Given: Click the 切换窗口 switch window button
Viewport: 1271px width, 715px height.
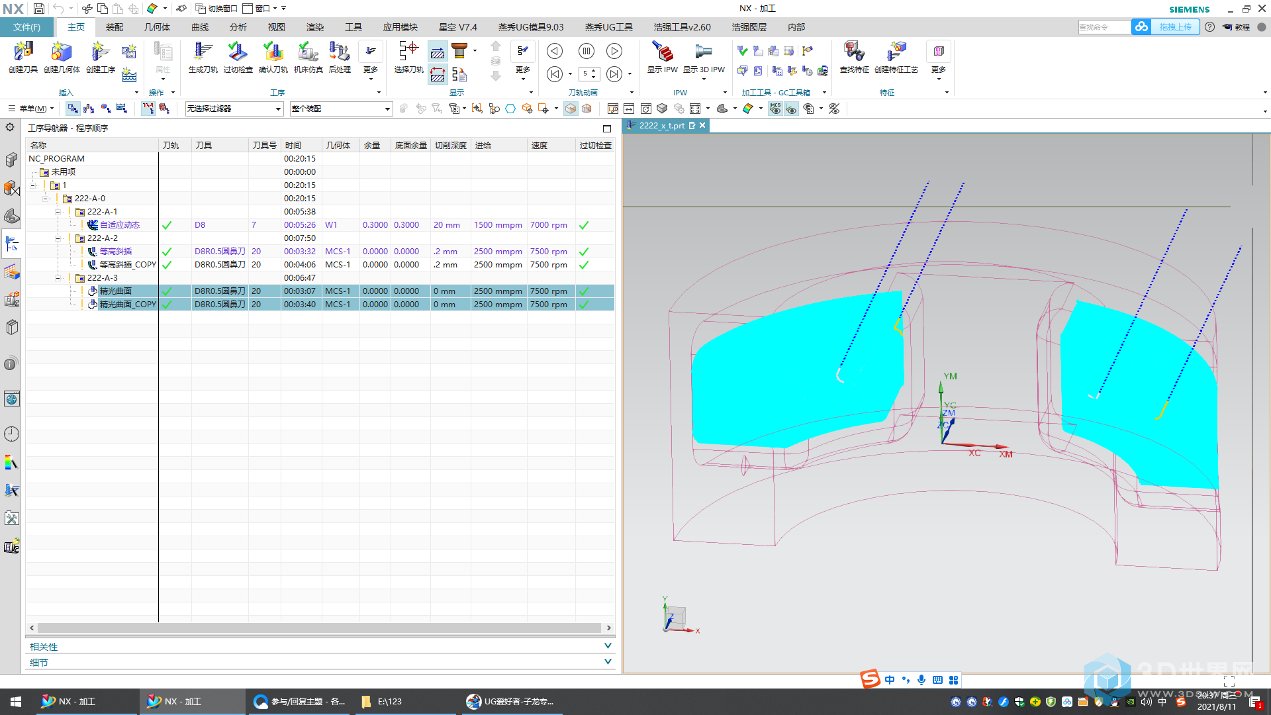Looking at the screenshot, I should point(216,9).
